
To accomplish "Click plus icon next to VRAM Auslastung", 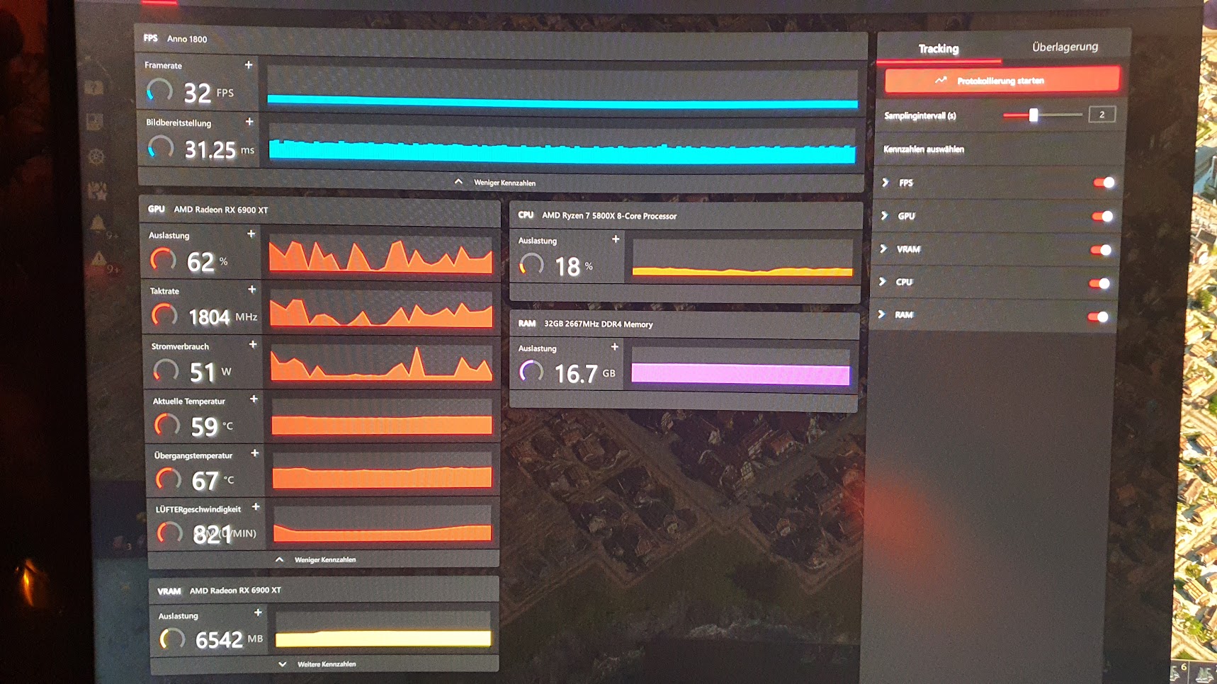I will (x=258, y=613).
